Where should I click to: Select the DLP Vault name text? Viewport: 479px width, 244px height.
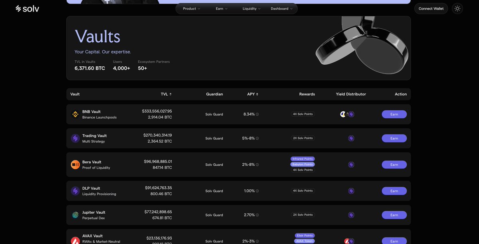pos(91,188)
